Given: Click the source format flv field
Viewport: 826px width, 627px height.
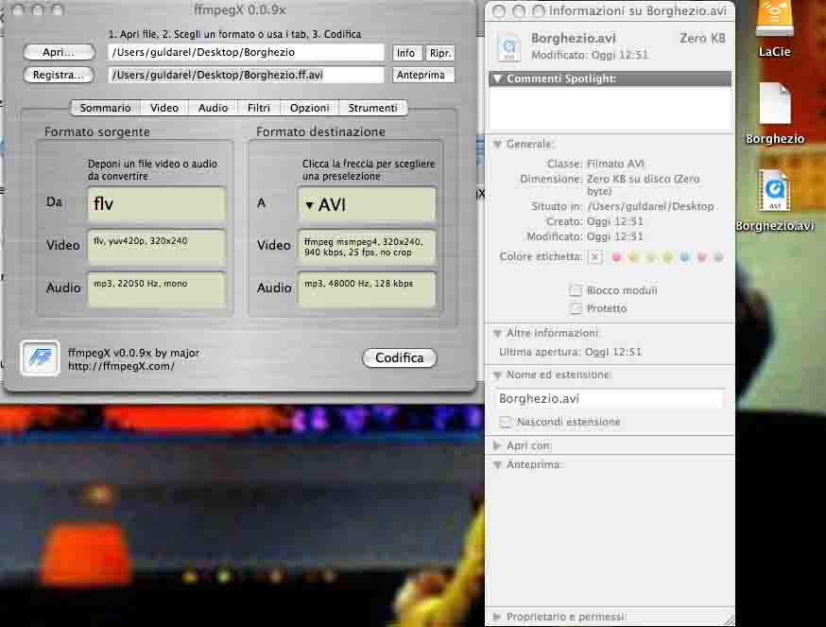Looking at the screenshot, I should pyautogui.click(x=157, y=203).
